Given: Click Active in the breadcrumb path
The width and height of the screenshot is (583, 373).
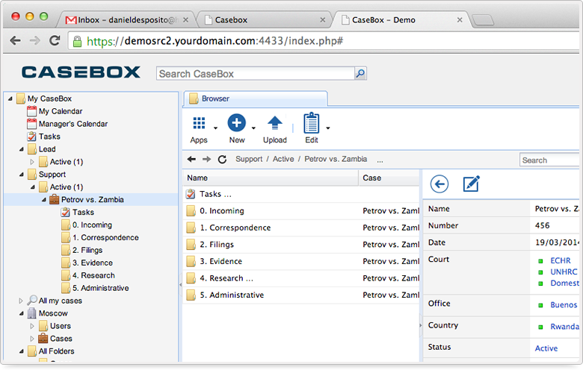Looking at the screenshot, I should [x=283, y=159].
